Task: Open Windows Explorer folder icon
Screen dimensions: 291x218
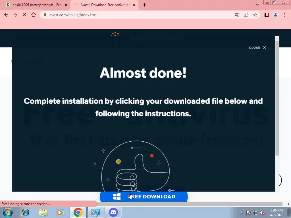Action: 43,212
